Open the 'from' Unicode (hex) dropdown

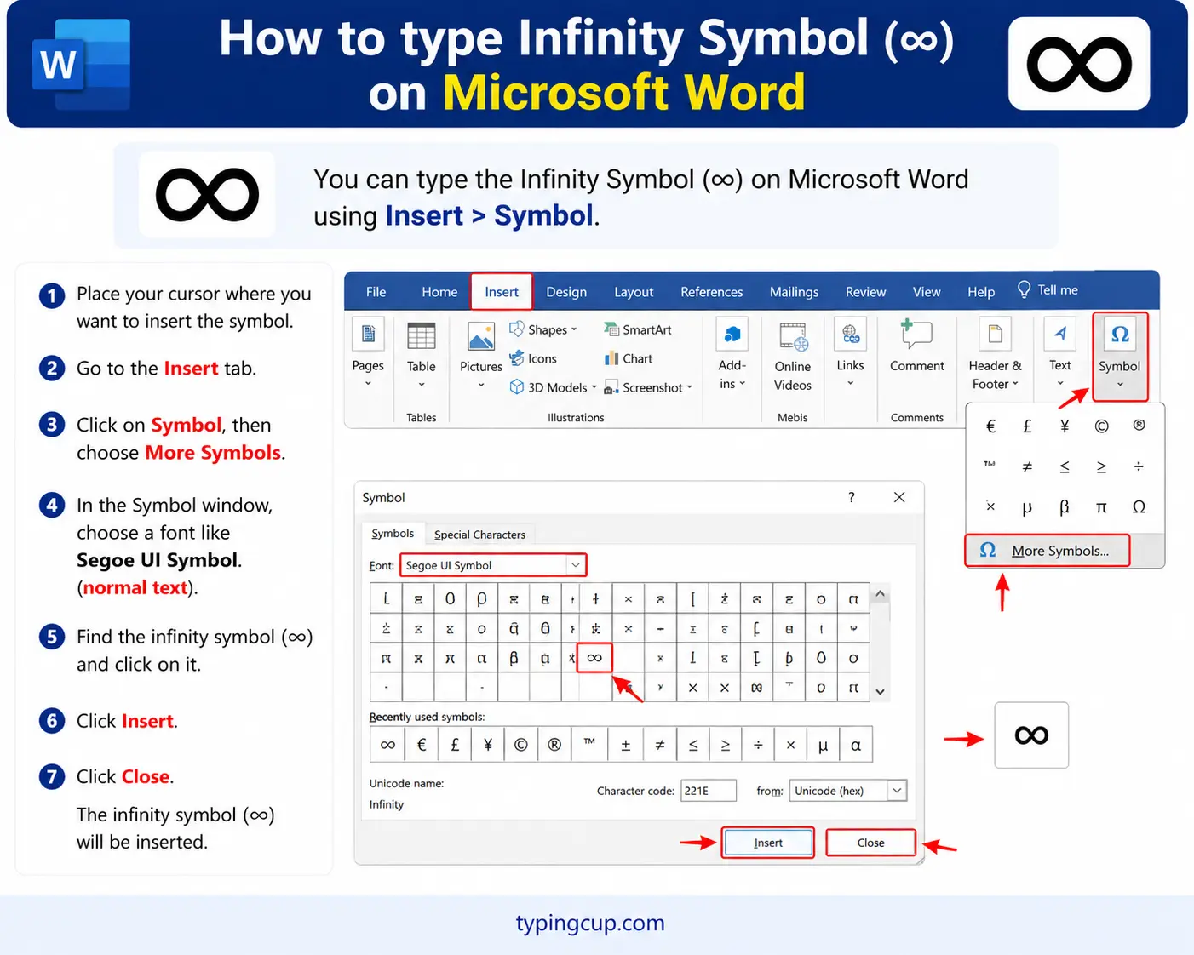click(x=897, y=791)
